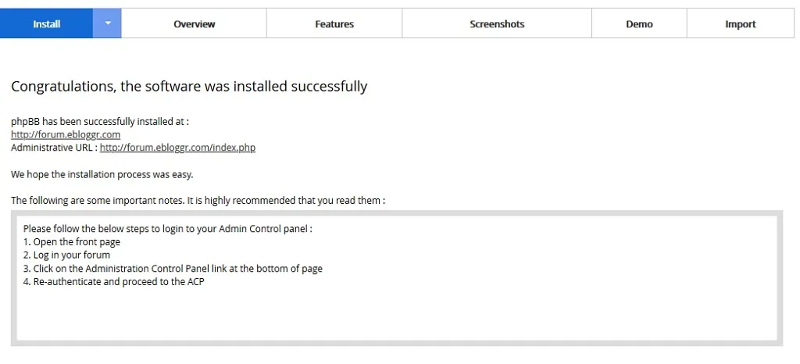This screenshot has width=800, height=364.
Task: Visit the http://forum.ebloggr.com installation link
Action: [66, 134]
